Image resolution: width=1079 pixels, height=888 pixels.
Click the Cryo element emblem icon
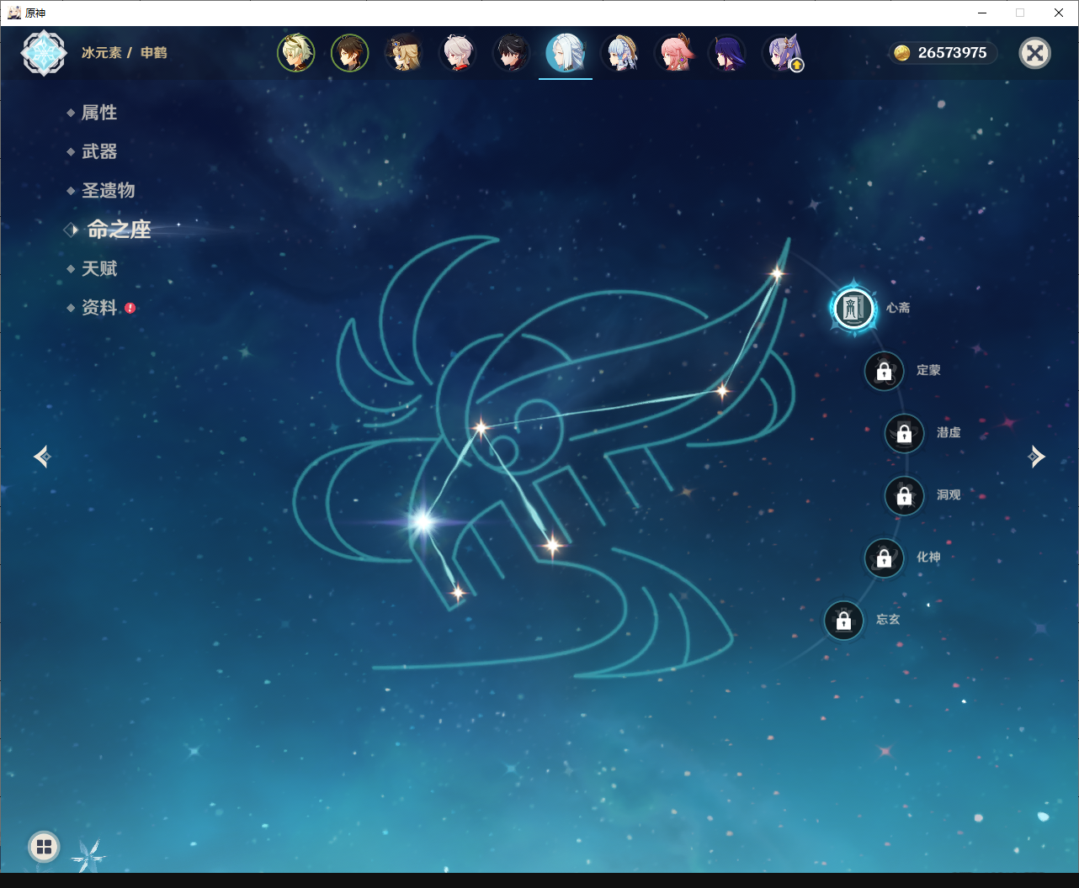(x=44, y=53)
